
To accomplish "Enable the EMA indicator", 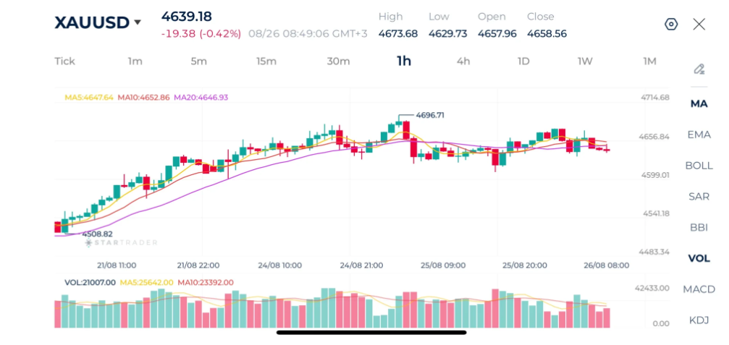I will tap(699, 135).
